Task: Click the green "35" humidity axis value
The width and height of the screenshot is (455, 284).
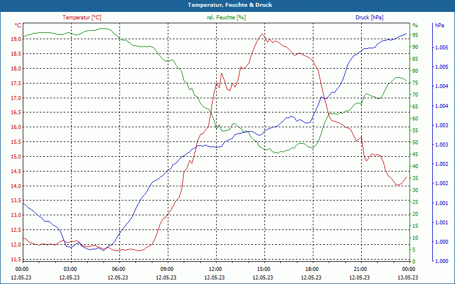Action: click(415, 178)
